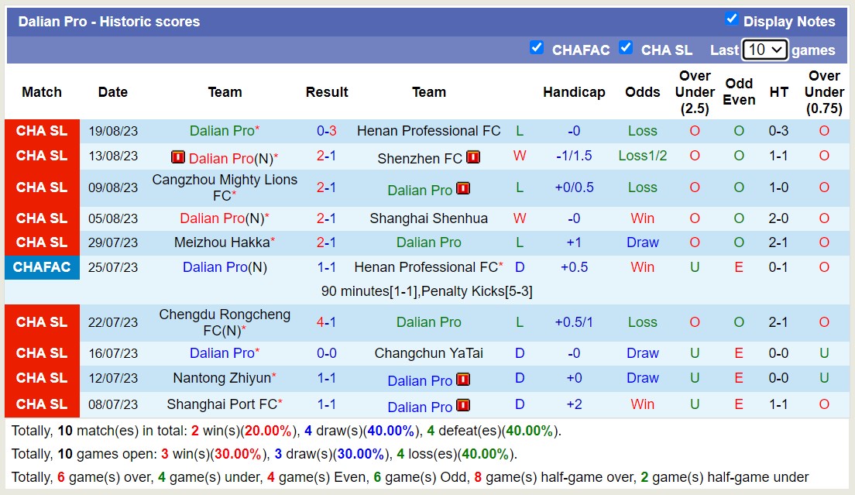Click the 2-1 result of the Shanghai Shenhua match
This screenshot has height=495, width=855.
tap(326, 218)
